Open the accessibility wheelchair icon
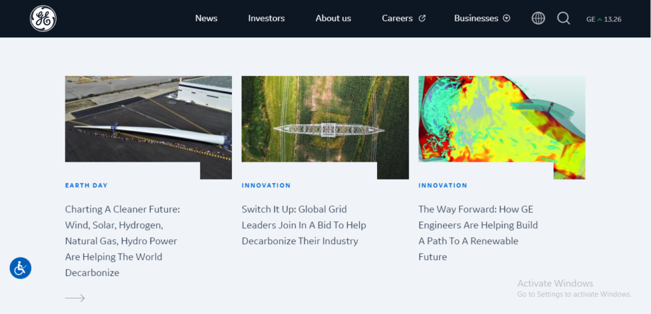Viewport: 651px width, 314px height. pos(20,268)
